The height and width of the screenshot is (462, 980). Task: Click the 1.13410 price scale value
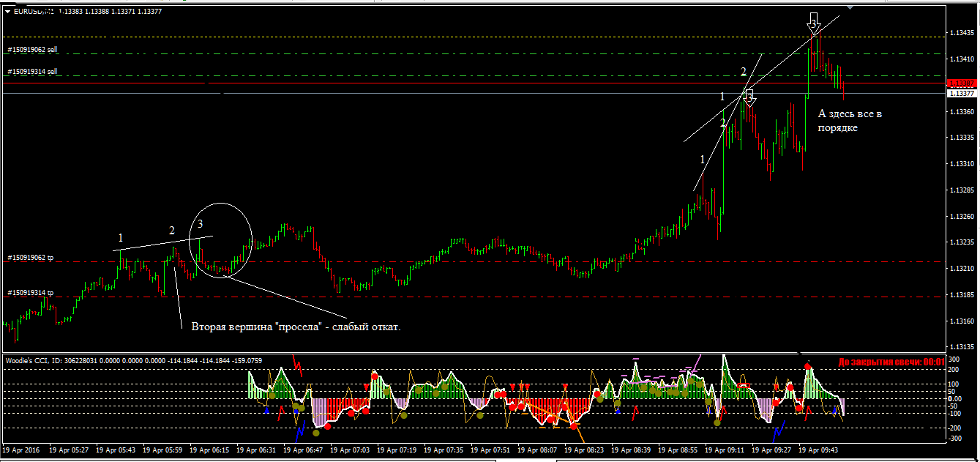(961, 59)
